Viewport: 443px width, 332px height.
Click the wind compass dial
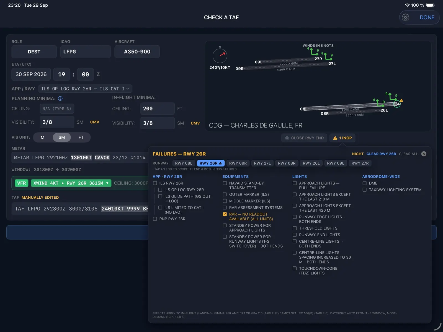coord(220,56)
